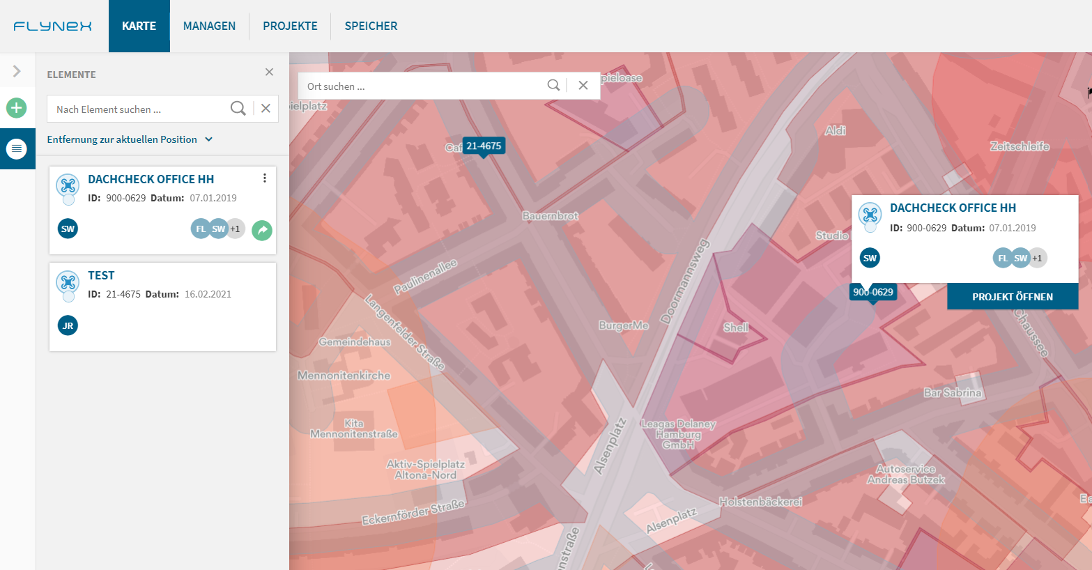Screen dimensions: 1092x570
Task: Close the ELEMENTE panel
Action: click(269, 72)
